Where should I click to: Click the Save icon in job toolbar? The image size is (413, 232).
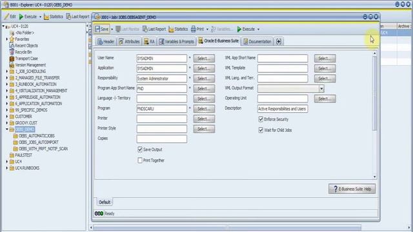click(x=97, y=29)
